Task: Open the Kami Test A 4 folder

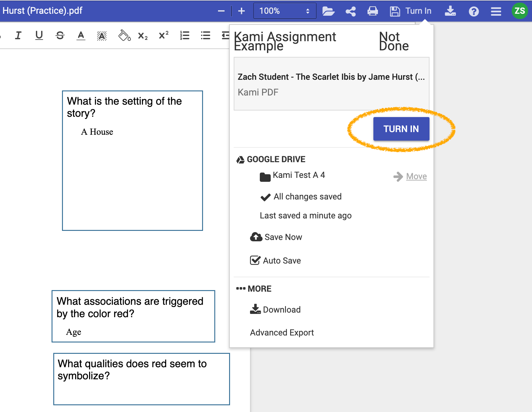Action: [292, 176]
